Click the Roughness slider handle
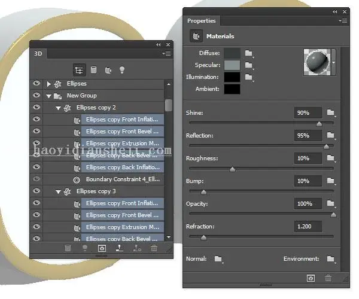Screen dimensions: 359x299 (232, 169)
